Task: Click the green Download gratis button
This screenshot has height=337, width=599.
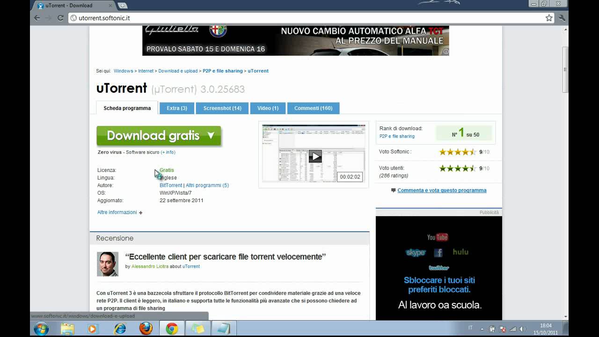Action: 159,136
